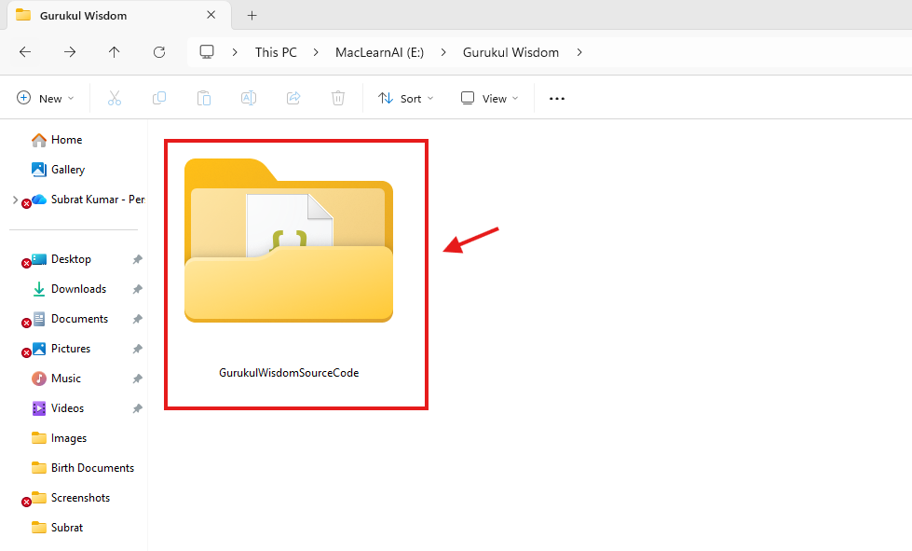
Task: Click the Cut scissors icon in toolbar
Action: [x=115, y=98]
